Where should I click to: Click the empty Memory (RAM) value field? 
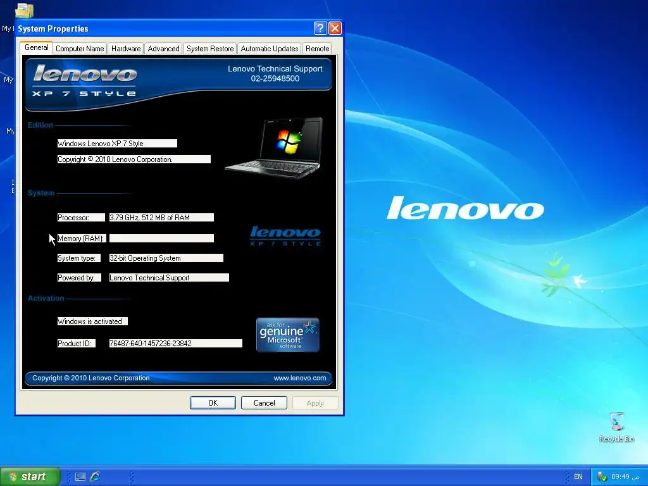(x=161, y=239)
